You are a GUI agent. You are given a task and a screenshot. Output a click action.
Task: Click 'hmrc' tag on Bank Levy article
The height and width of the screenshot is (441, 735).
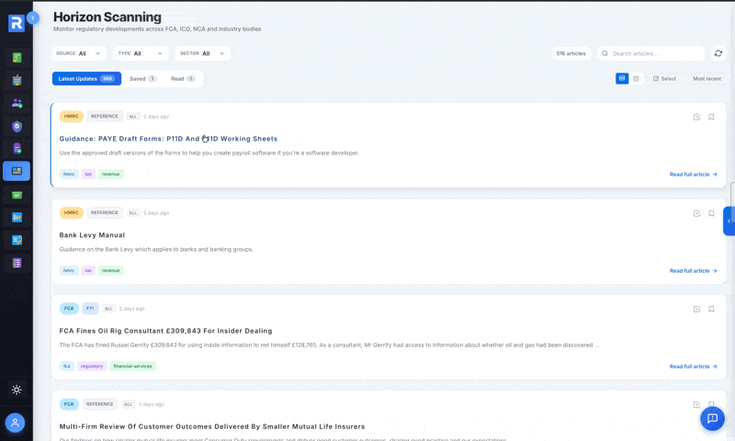(x=69, y=270)
